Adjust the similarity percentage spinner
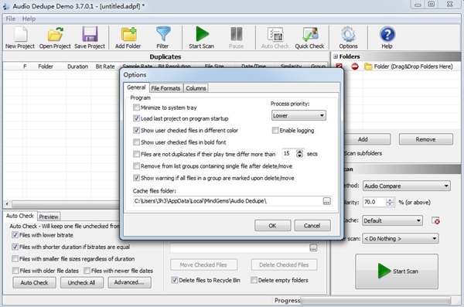This screenshot has height=307, width=464. (x=390, y=202)
